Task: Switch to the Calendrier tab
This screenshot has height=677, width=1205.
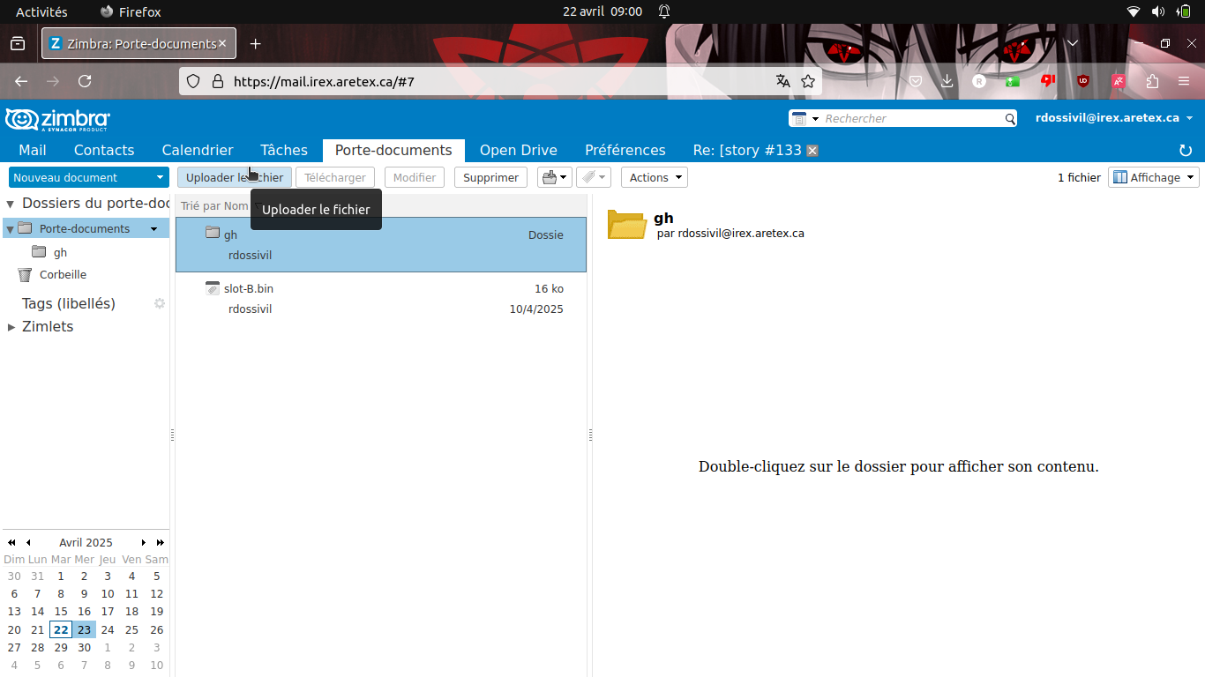Action: pyautogui.click(x=198, y=151)
